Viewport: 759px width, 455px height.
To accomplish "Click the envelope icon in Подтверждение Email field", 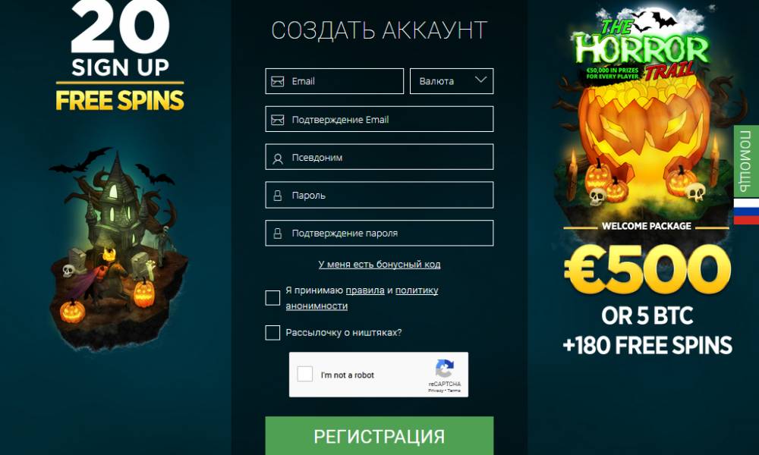I will pos(277,119).
